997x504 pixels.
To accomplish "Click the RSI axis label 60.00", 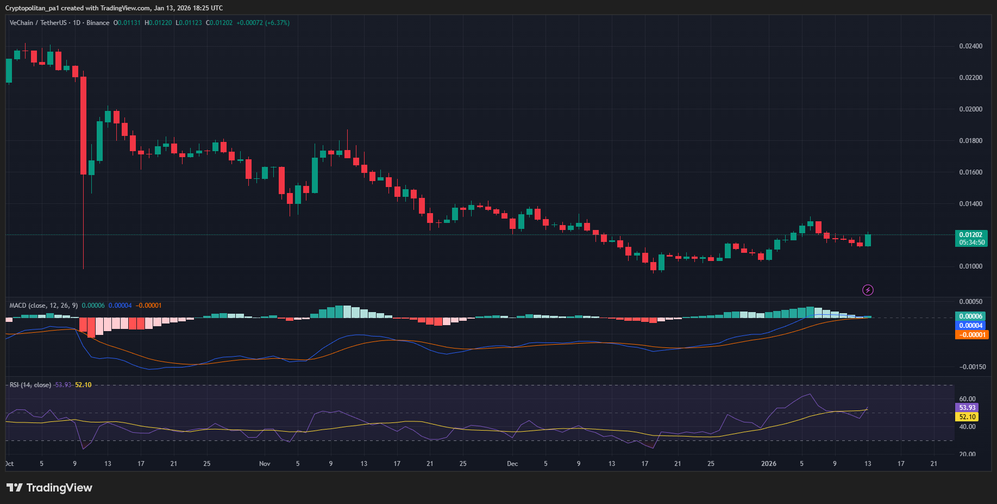I will click(x=967, y=399).
